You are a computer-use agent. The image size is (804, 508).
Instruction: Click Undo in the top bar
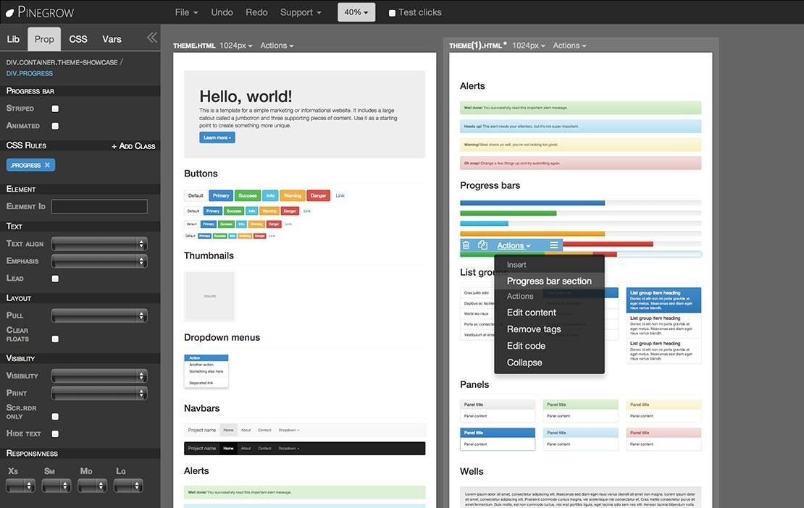click(222, 12)
